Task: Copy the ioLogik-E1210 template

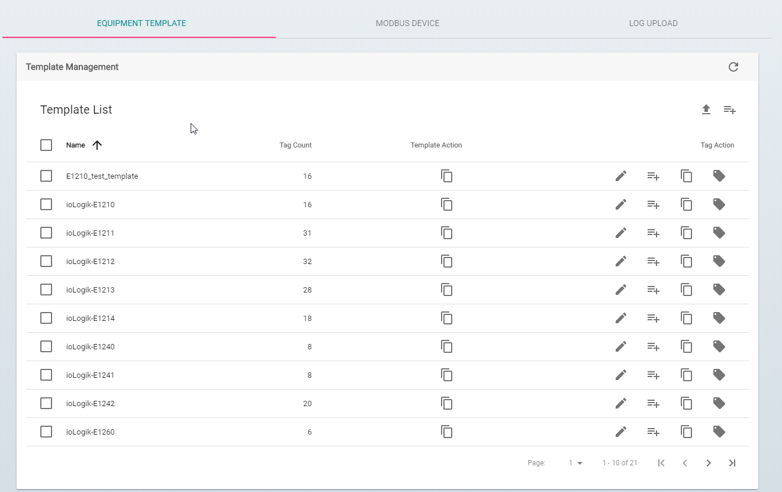Action: [447, 204]
